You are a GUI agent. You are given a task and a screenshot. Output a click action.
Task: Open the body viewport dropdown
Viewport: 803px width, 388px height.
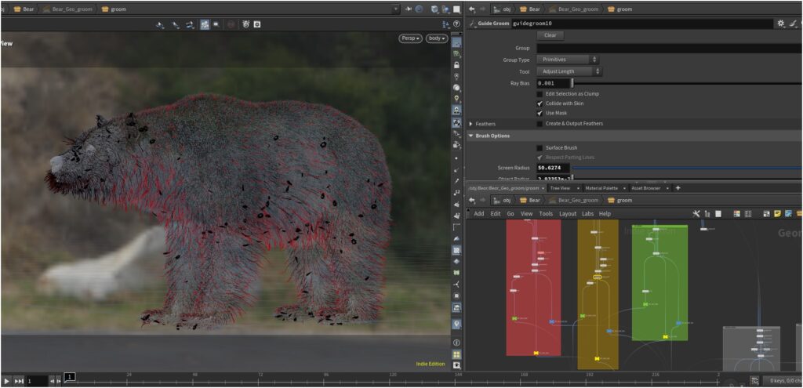437,38
